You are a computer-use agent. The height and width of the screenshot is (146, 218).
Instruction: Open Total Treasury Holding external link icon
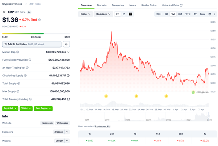pos(68,99)
